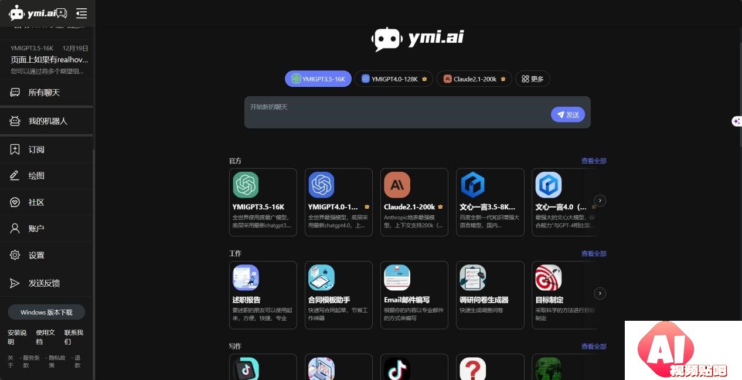Viewport: 742px width, 380px height.
Task: Open the 关于 footer link
Action: [x=10, y=361]
